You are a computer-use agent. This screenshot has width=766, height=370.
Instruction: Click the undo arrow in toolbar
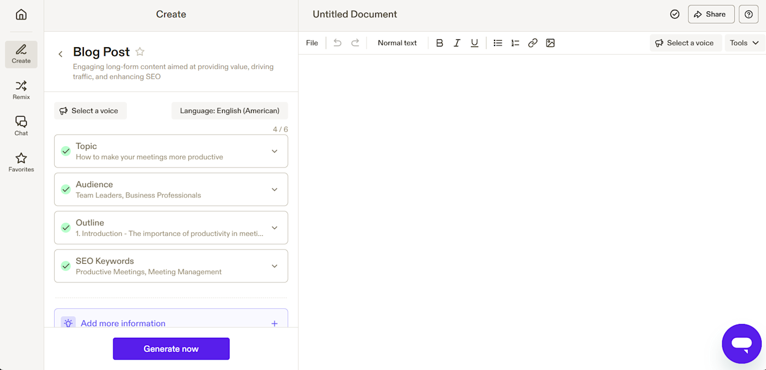coord(338,43)
